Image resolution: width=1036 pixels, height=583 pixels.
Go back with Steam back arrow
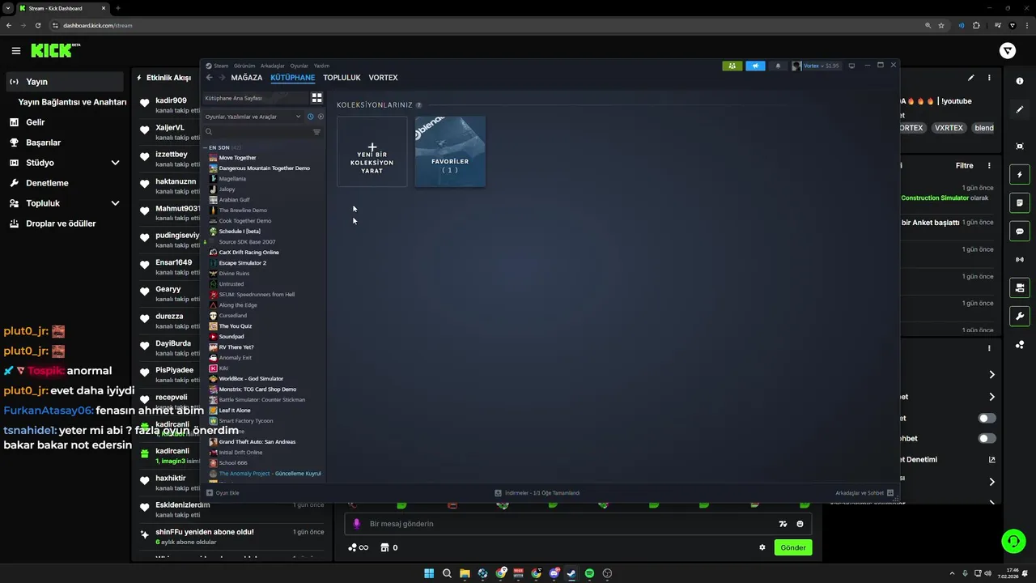click(x=209, y=78)
